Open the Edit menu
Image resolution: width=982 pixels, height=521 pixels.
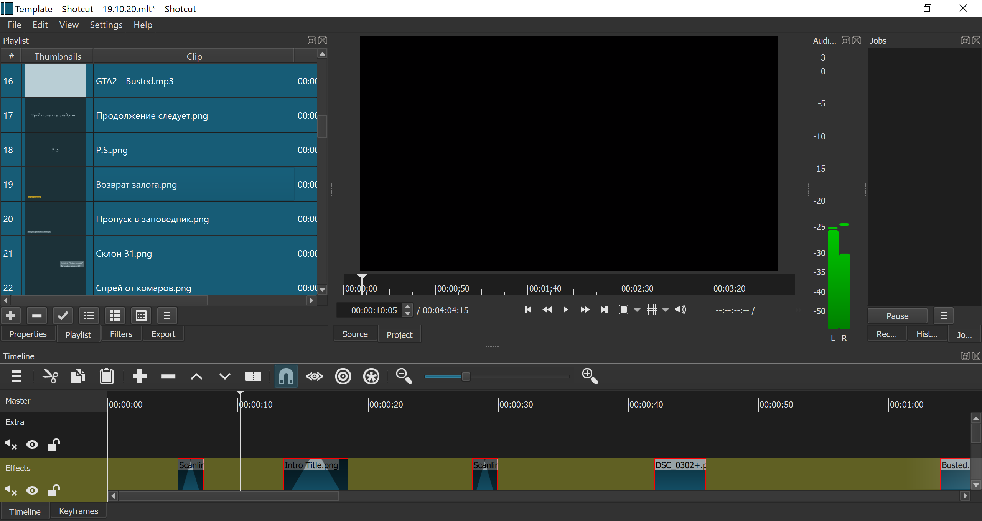click(40, 25)
